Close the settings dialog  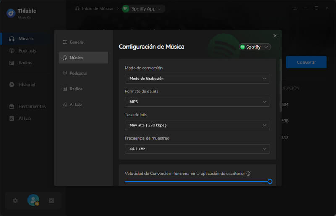coord(275,36)
